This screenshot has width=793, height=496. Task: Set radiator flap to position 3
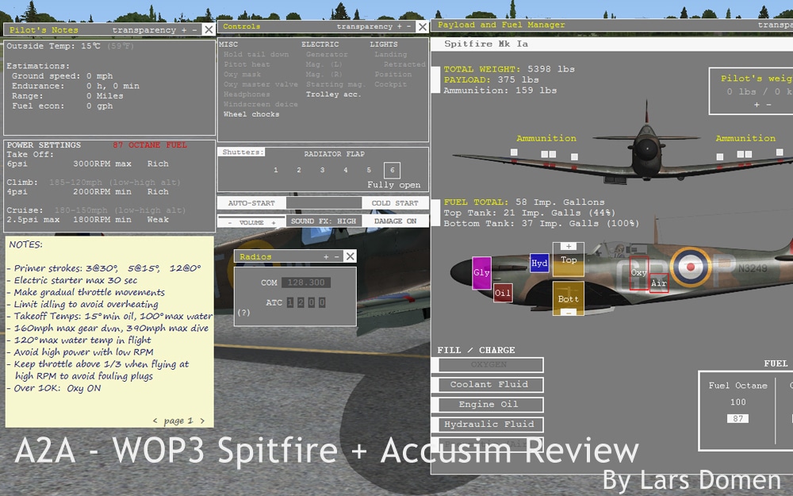click(x=322, y=170)
